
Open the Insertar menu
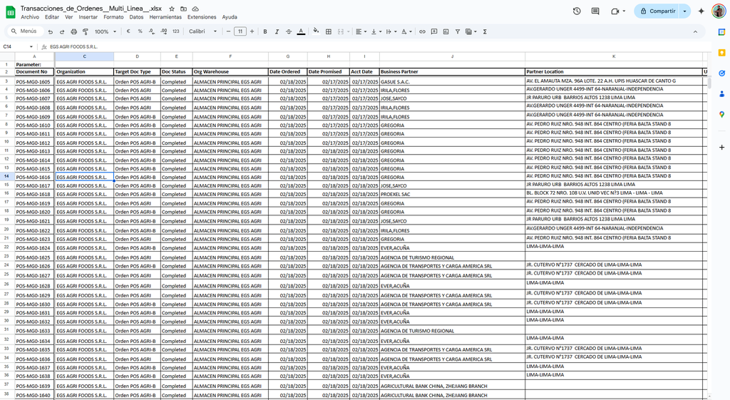pyautogui.click(x=88, y=17)
